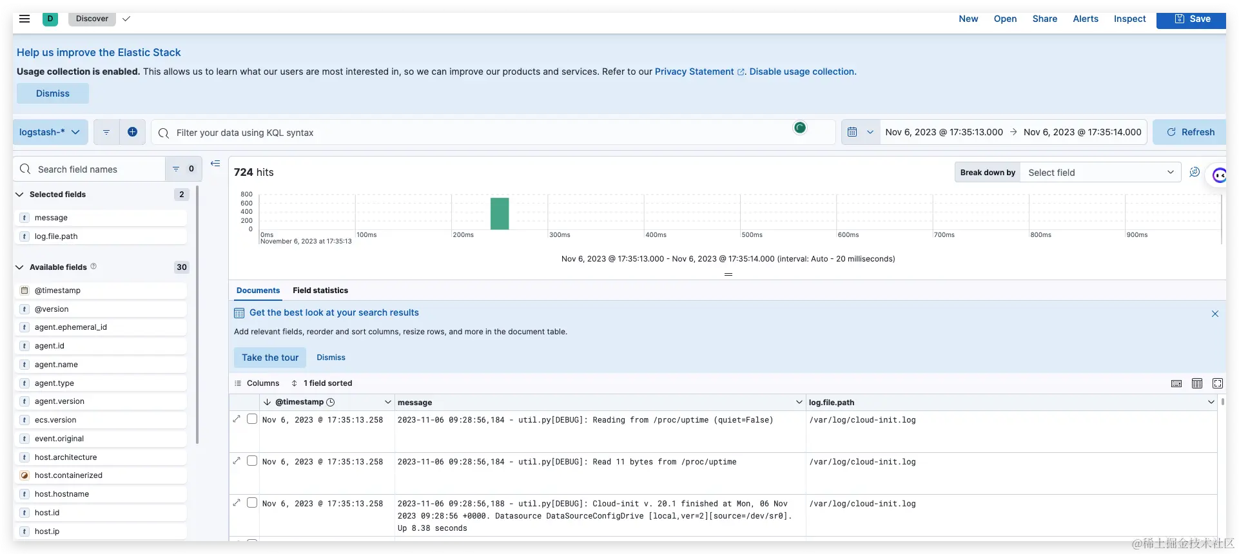Open the dropdown chevron next to Discover
1239x554 pixels.
pos(126,19)
